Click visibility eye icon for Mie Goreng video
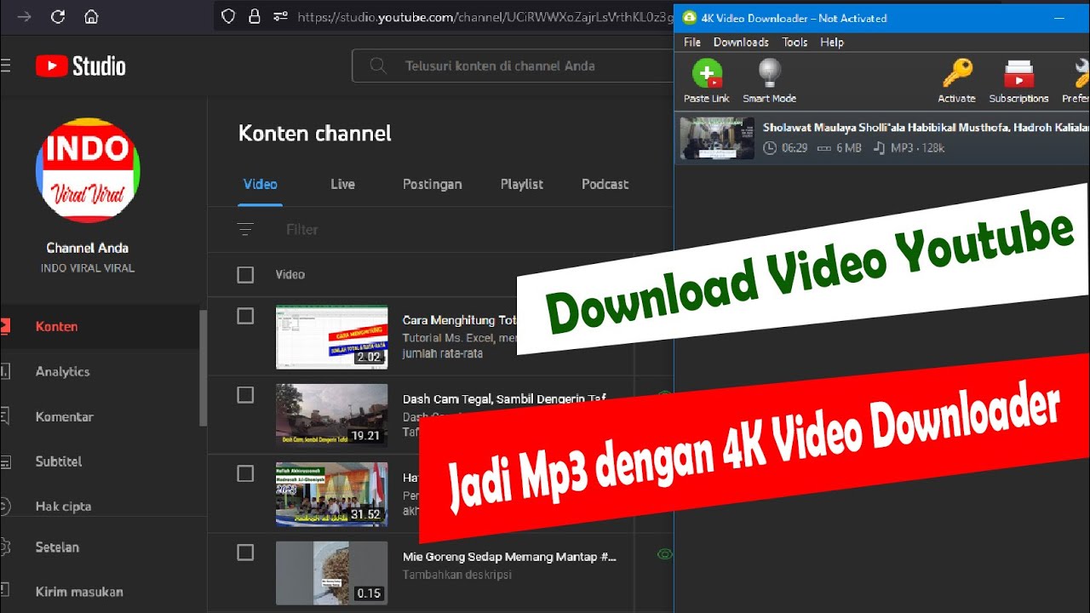Screen dimensions: 1090x613 (665, 554)
